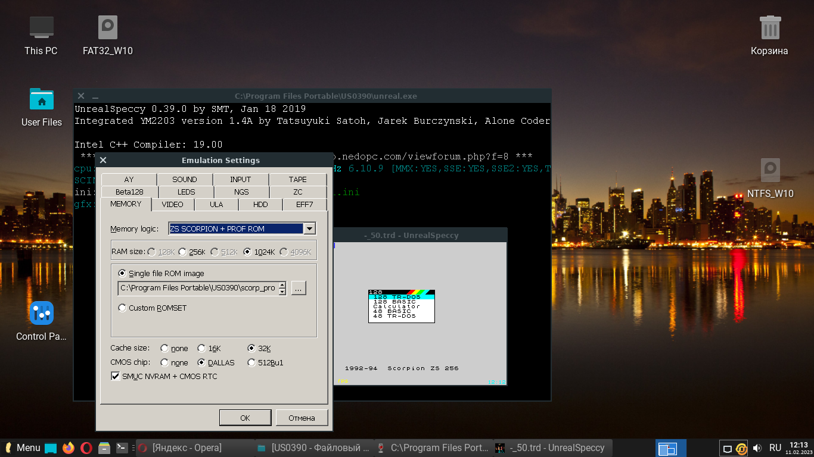This screenshot has width=814, height=457.
Task: Click the Отмена cancel button
Action: (302, 418)
